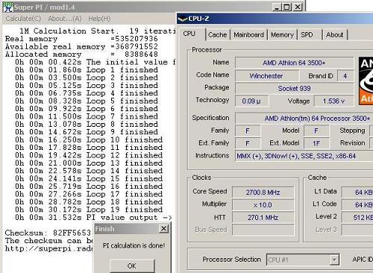Click the 'initial value' line at 00.422s

95,62
